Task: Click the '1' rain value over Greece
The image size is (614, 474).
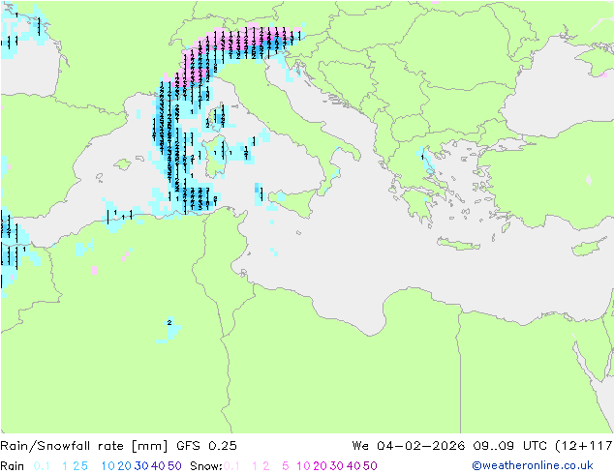Action: tap(422, 158)
